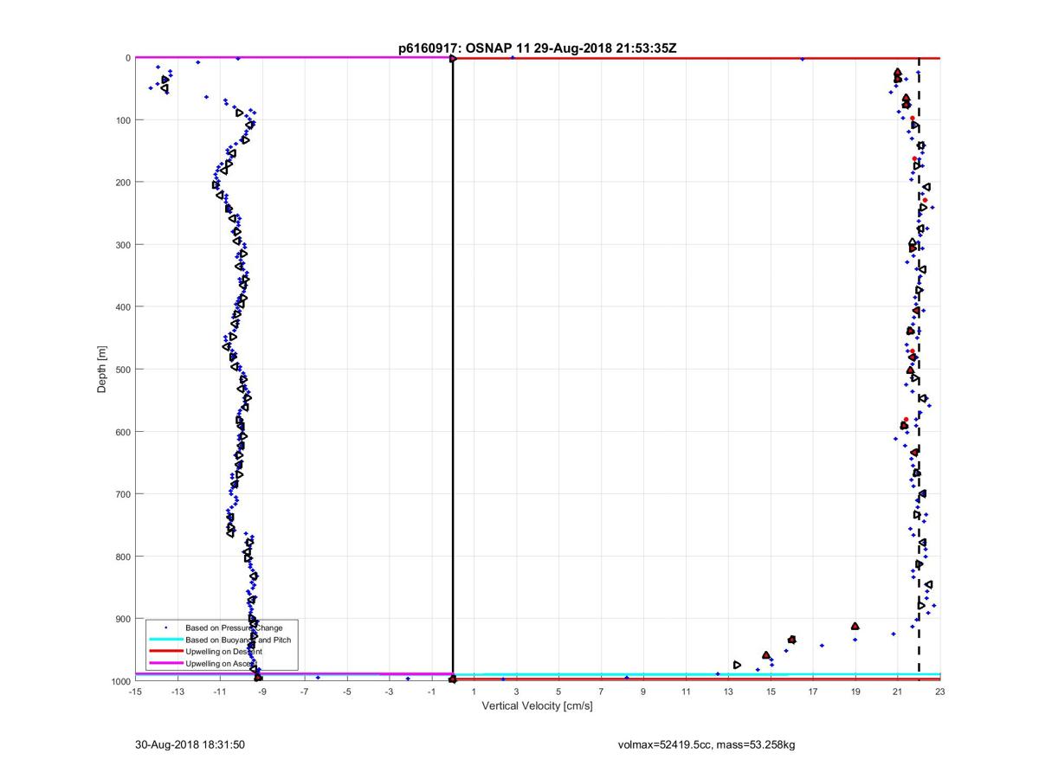Screen dimensions: 1039x766
Task: Click the x-axis tick label "23"
Action: pos(940,692)
